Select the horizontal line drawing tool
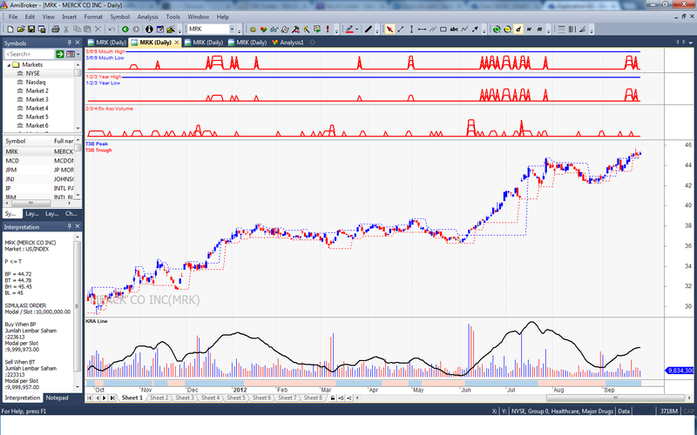697x435 pixels. coord(422,30)
